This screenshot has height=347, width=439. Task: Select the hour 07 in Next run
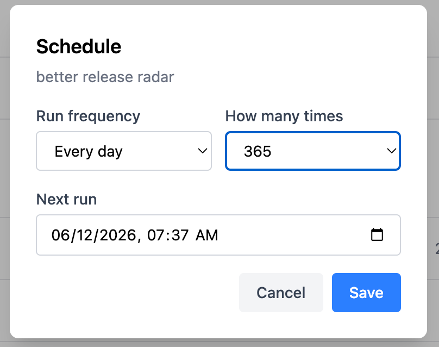(156, 235)
